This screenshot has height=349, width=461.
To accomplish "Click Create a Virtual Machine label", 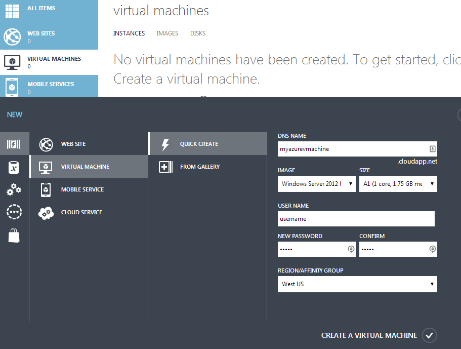I will tap(369, 335).
